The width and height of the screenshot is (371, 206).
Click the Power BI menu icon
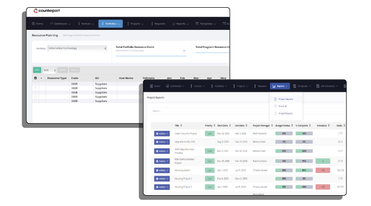click(276, 106)
